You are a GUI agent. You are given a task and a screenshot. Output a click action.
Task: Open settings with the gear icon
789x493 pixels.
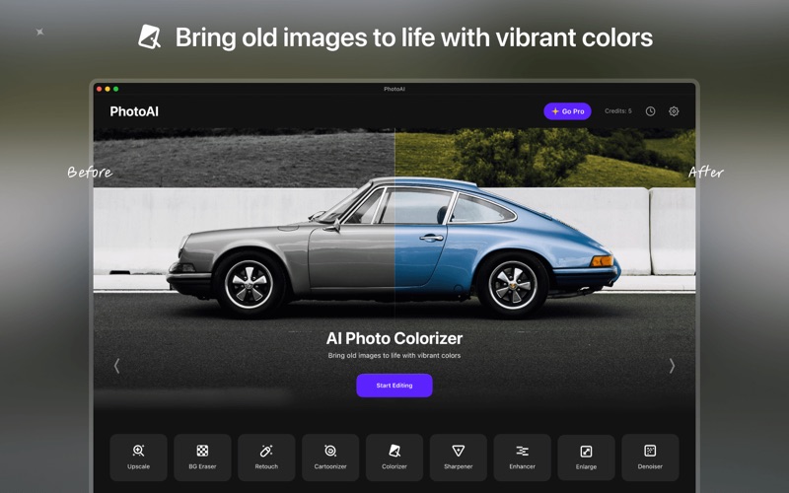674,111
